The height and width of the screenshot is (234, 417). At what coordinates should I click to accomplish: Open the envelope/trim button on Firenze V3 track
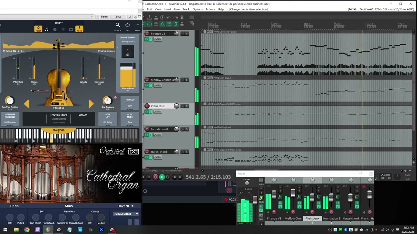[158, 39]
